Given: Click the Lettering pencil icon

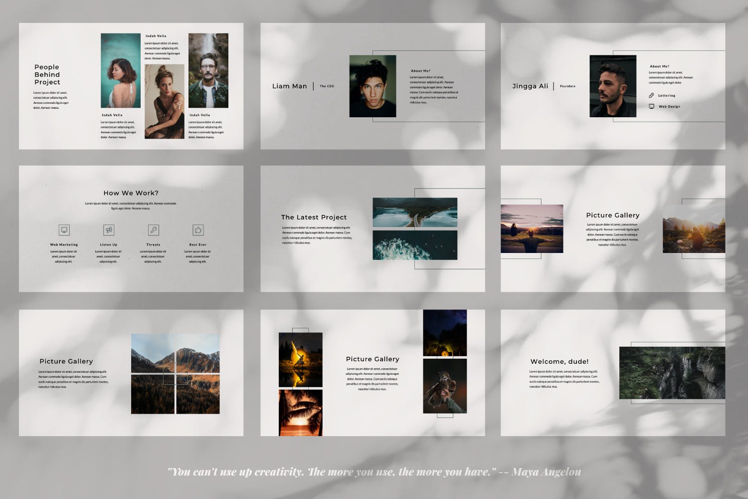Looking at the screenshot, I should [651, 95].
